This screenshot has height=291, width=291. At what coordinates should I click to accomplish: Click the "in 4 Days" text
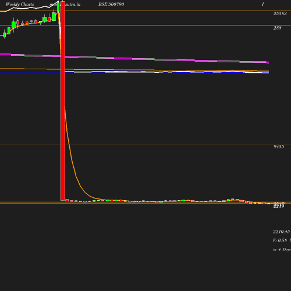coord(282,250)
